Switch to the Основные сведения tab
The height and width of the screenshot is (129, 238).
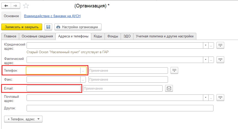pyautogui.click(x=37, y=36)
